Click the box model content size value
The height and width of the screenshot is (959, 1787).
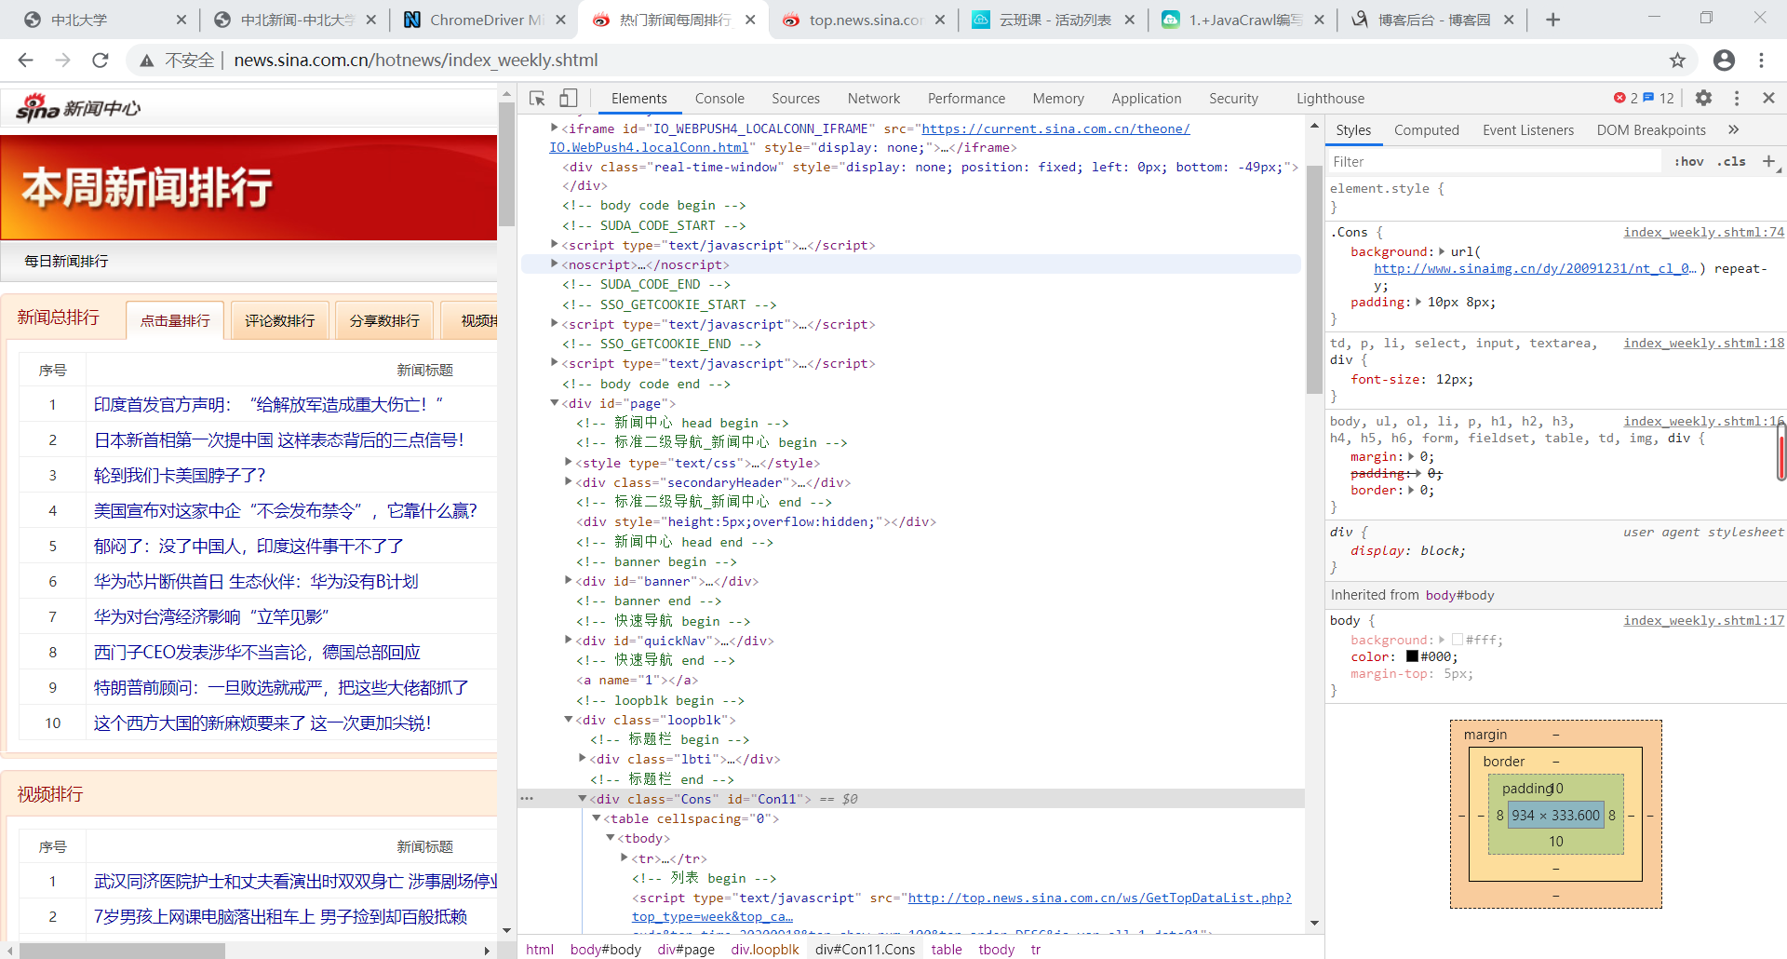coord(1555,816)
